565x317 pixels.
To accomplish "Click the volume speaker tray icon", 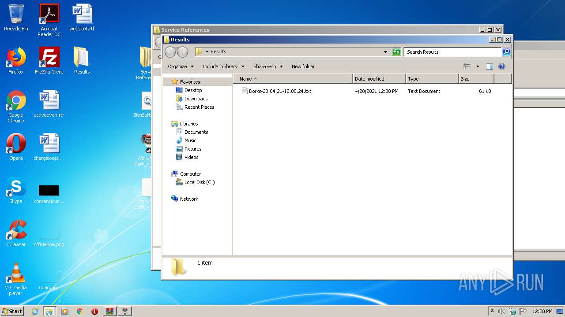I will (x=502, y=311).
